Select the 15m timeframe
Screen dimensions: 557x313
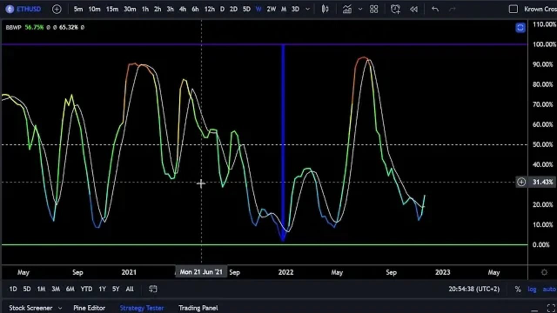(x=112, y=9)
